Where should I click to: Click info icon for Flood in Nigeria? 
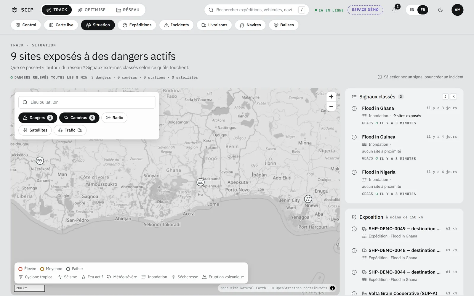[x=354, y=172]
